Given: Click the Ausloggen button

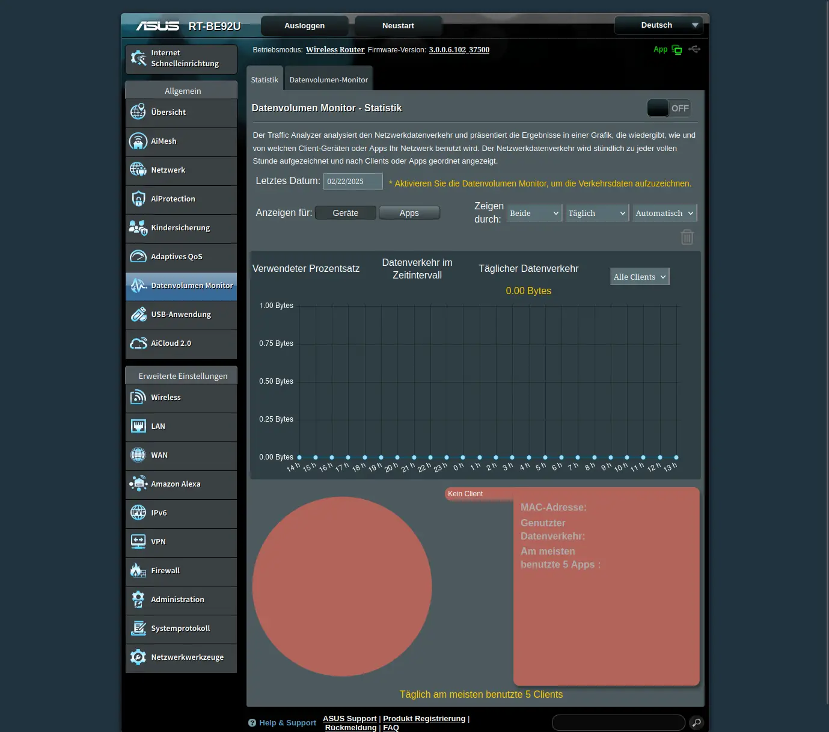Looking at the screenshot, I should 304,26.
